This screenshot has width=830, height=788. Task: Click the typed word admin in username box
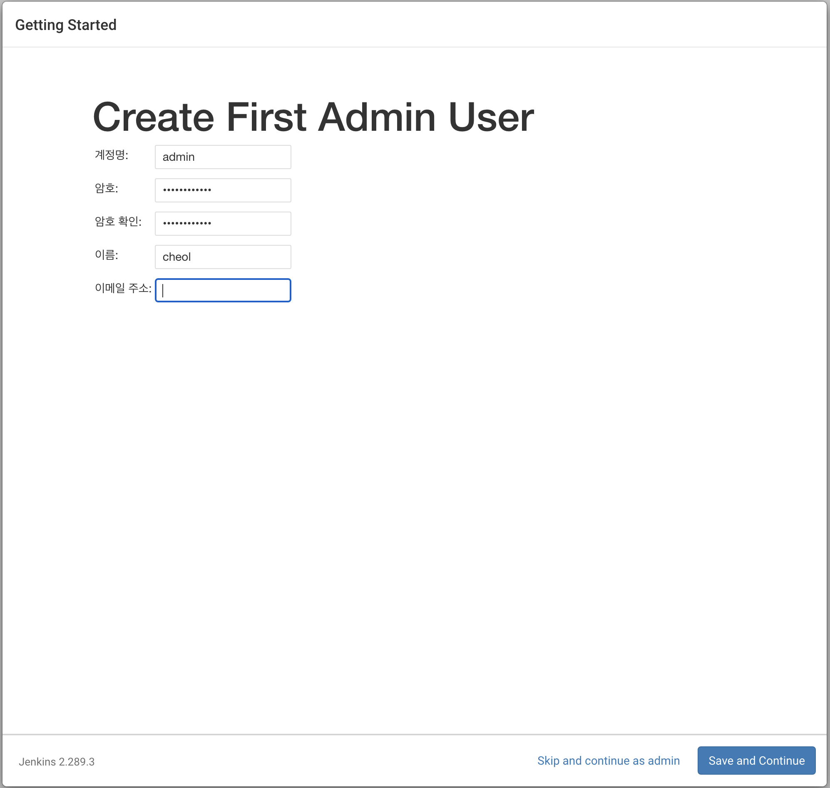pos(179,157)
